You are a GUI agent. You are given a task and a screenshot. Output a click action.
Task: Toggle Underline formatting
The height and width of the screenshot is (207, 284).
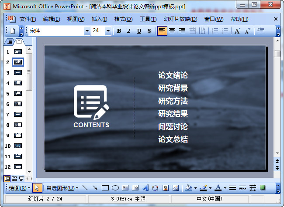click(x=139, y=31)
